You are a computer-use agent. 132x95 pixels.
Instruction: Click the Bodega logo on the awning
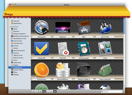[9, 14]
